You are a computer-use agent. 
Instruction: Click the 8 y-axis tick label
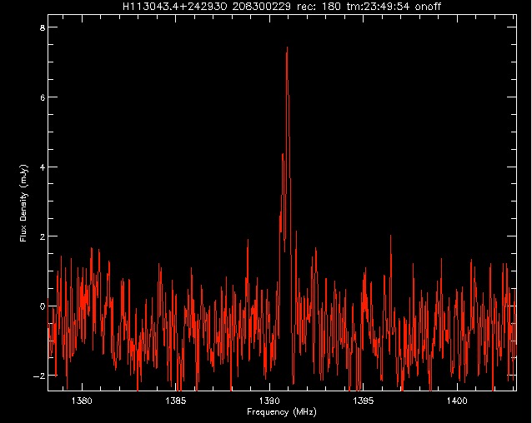coord(42,27)
